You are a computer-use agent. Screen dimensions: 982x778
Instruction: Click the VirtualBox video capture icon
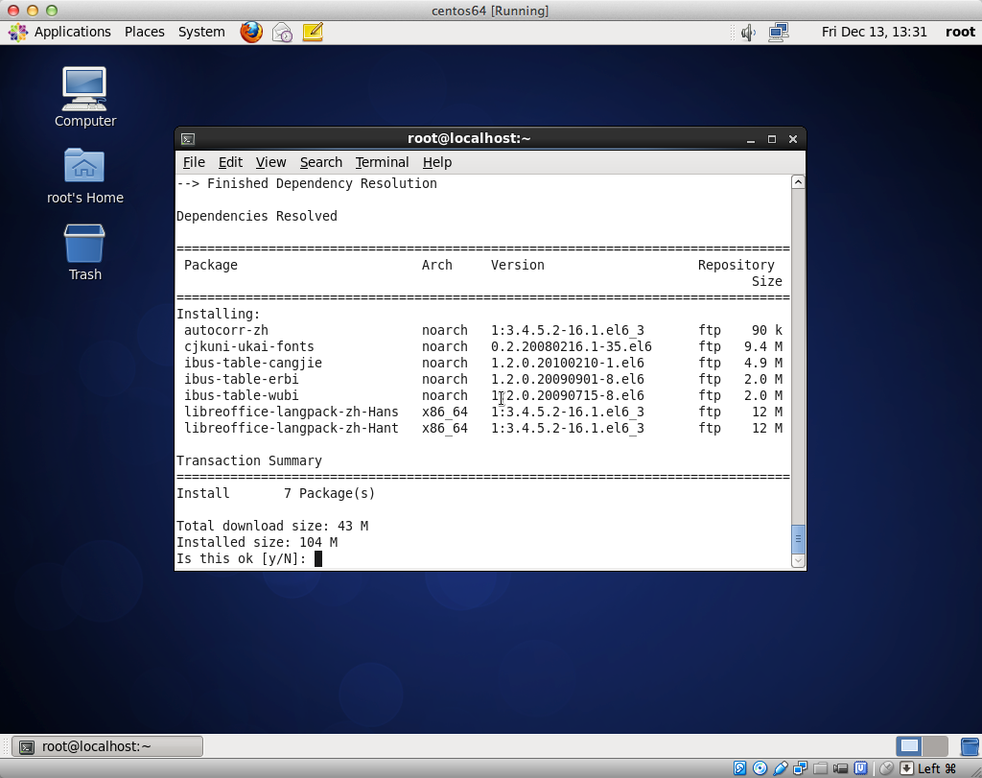pos(840,768)
